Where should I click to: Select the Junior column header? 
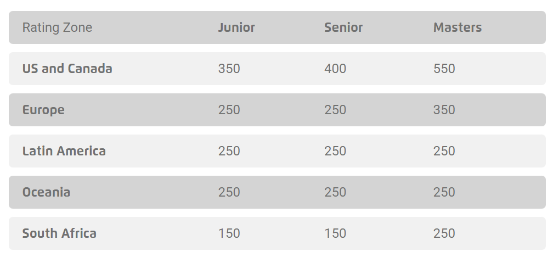point(236,27)
